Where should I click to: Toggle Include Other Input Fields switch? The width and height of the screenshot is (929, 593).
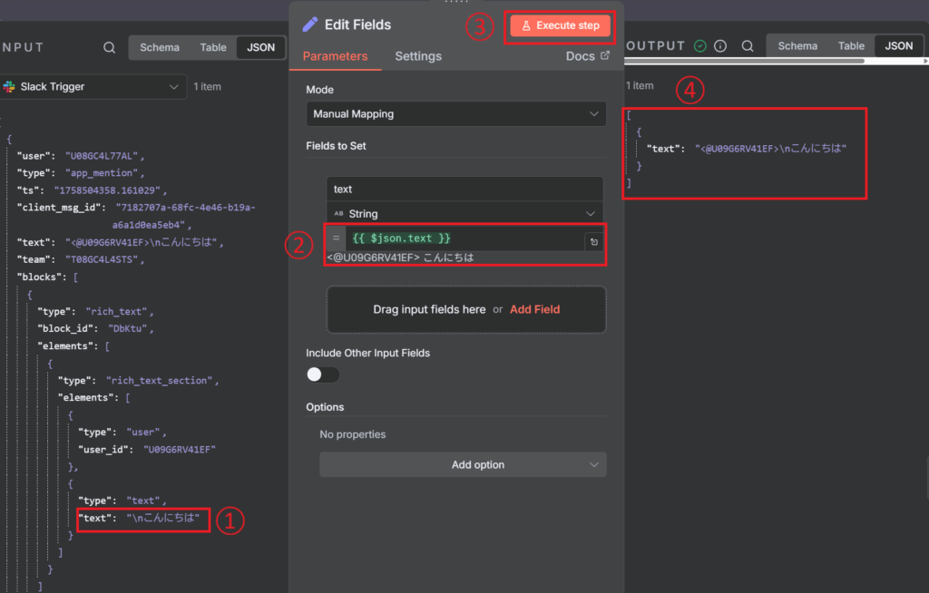[323, 374]
